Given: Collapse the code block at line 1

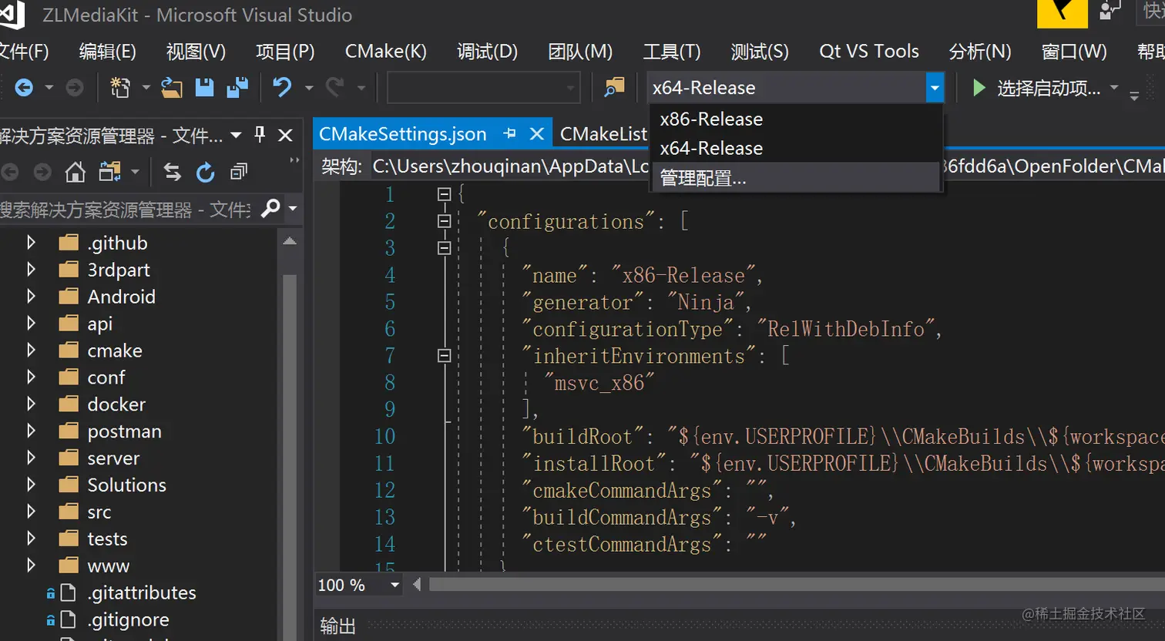Looking at the screenshot, I should click(x=444, y=194).
